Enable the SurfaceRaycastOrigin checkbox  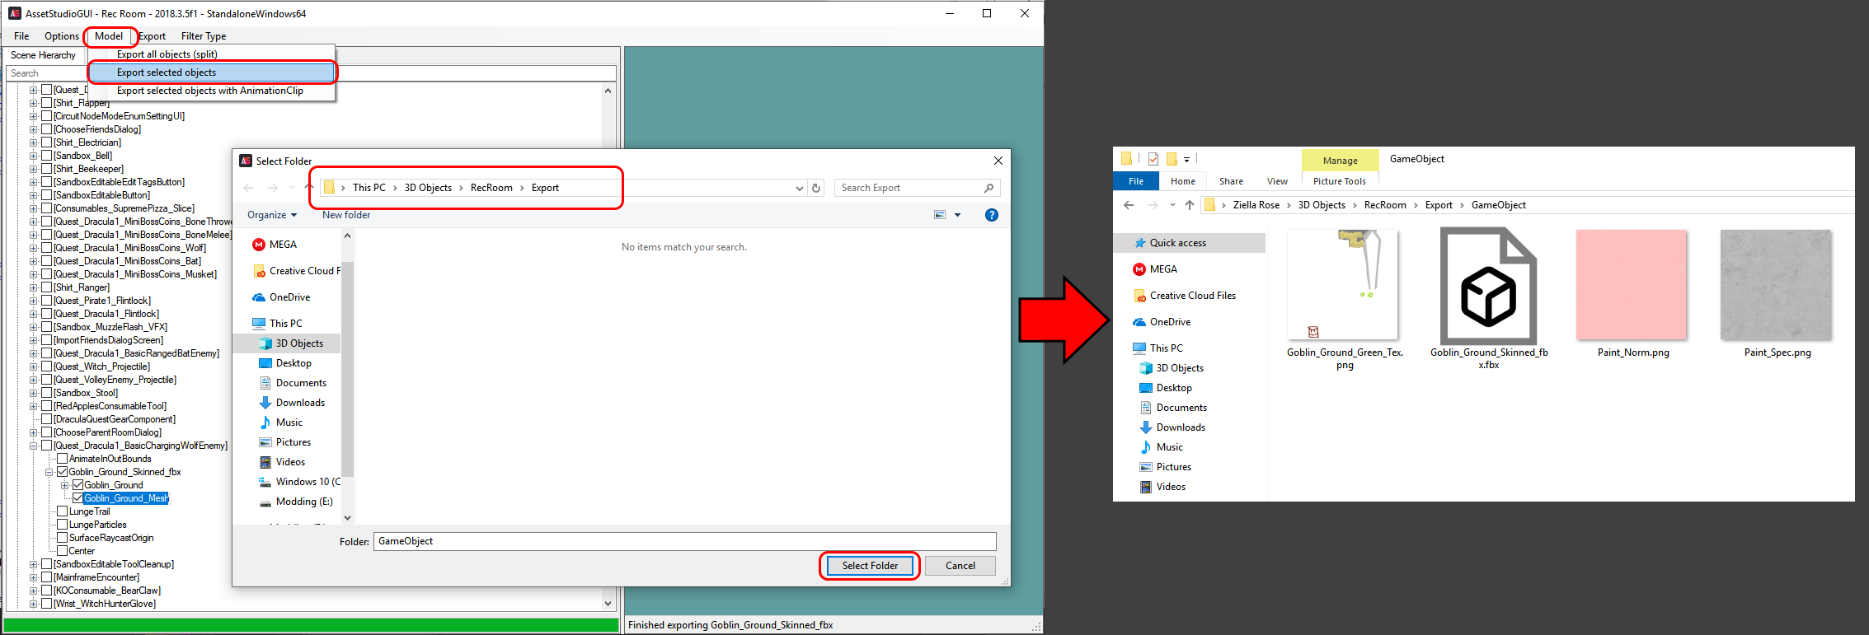tap(62, 538)
